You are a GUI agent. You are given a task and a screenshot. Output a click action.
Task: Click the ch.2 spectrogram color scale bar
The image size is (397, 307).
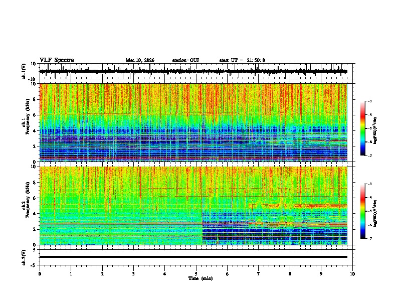[362, 211]
